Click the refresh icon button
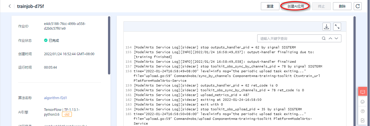 pyautogui.click(x=358, y=6)
